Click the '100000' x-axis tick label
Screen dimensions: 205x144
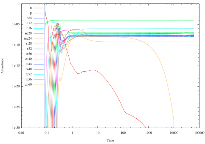coord(200,133)
